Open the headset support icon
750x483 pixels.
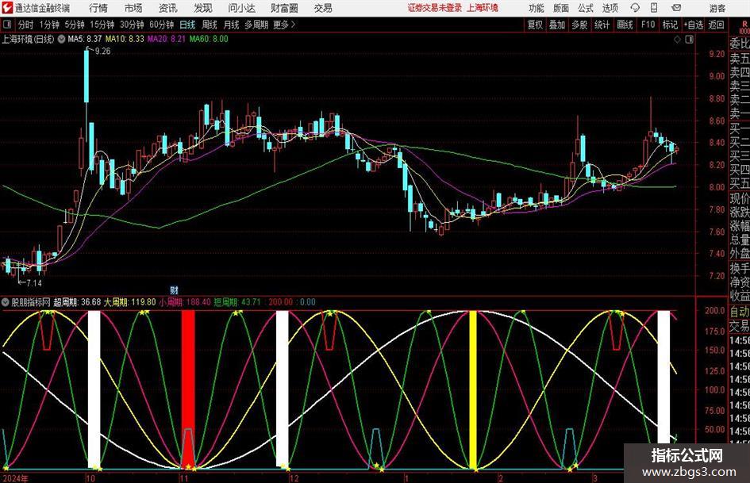tap(635, 8)
